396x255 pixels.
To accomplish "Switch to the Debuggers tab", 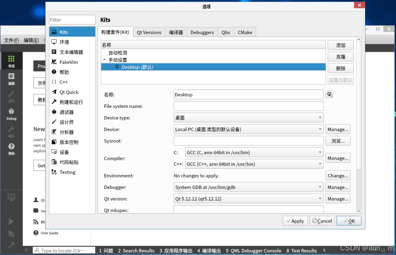I will coord(202,32).
